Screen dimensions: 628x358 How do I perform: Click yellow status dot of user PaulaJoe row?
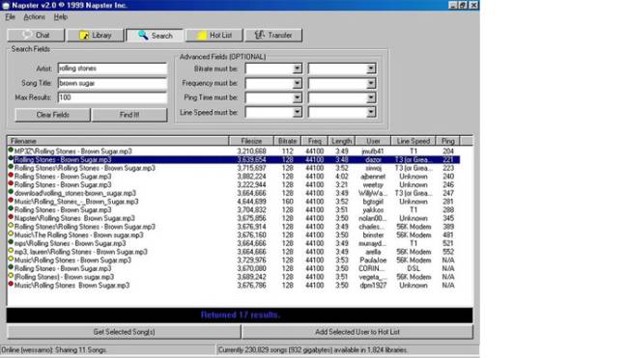tap(11, 260)
